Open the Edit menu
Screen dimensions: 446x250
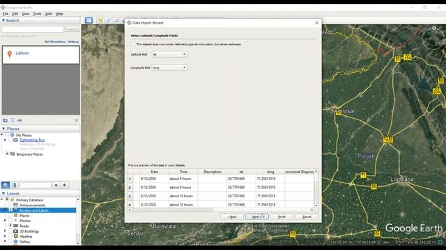pos(15,14)
